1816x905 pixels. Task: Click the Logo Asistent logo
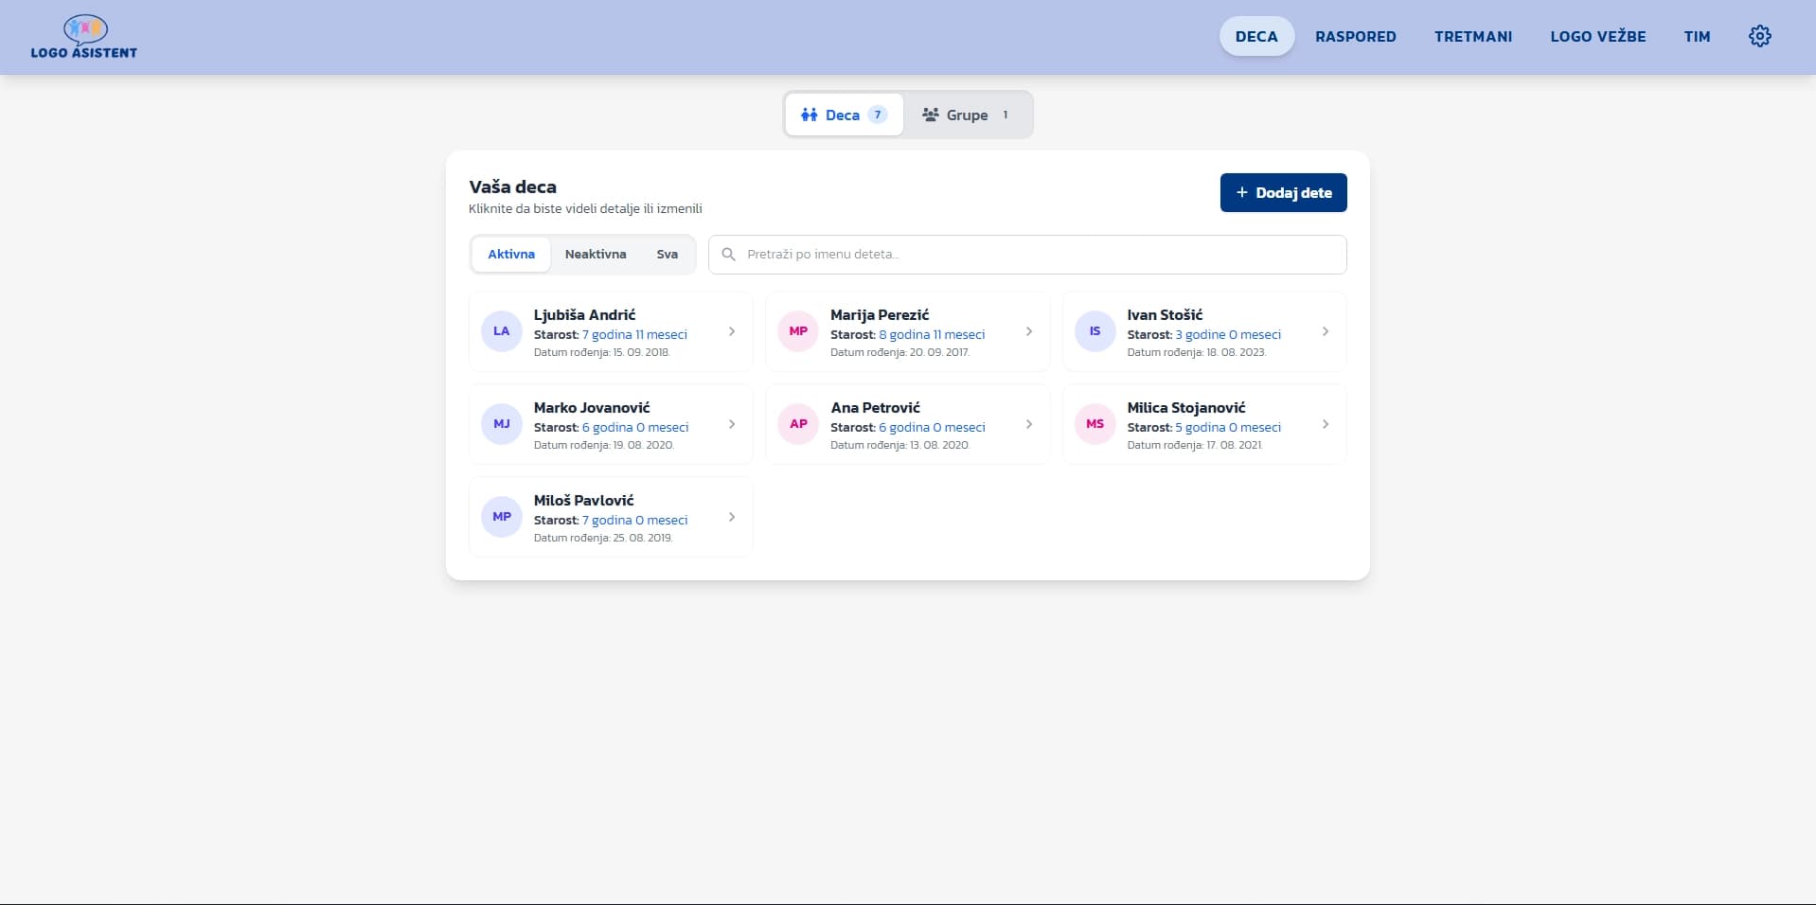coord(84,37)
